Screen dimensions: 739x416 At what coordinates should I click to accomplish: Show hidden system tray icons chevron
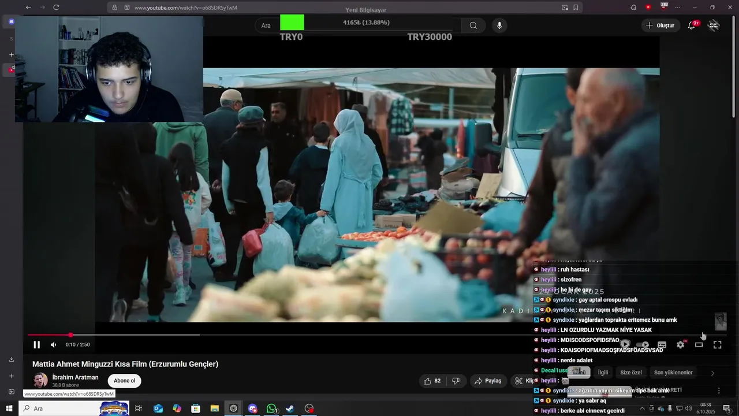click(x=642, y=408)
